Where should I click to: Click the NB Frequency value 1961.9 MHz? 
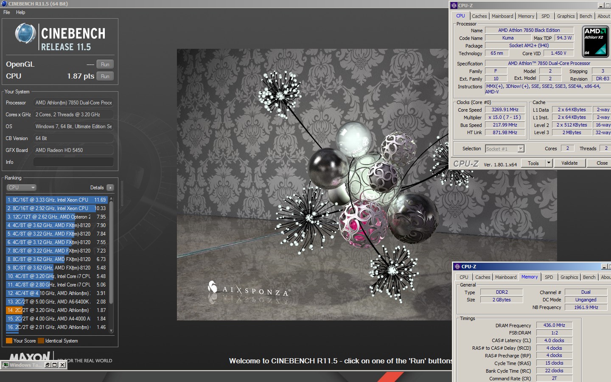(586, 307)
